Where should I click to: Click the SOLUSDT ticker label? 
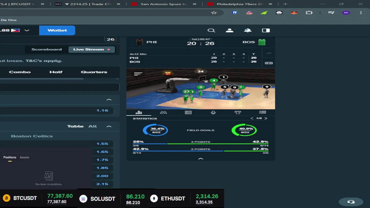(103, 199)
